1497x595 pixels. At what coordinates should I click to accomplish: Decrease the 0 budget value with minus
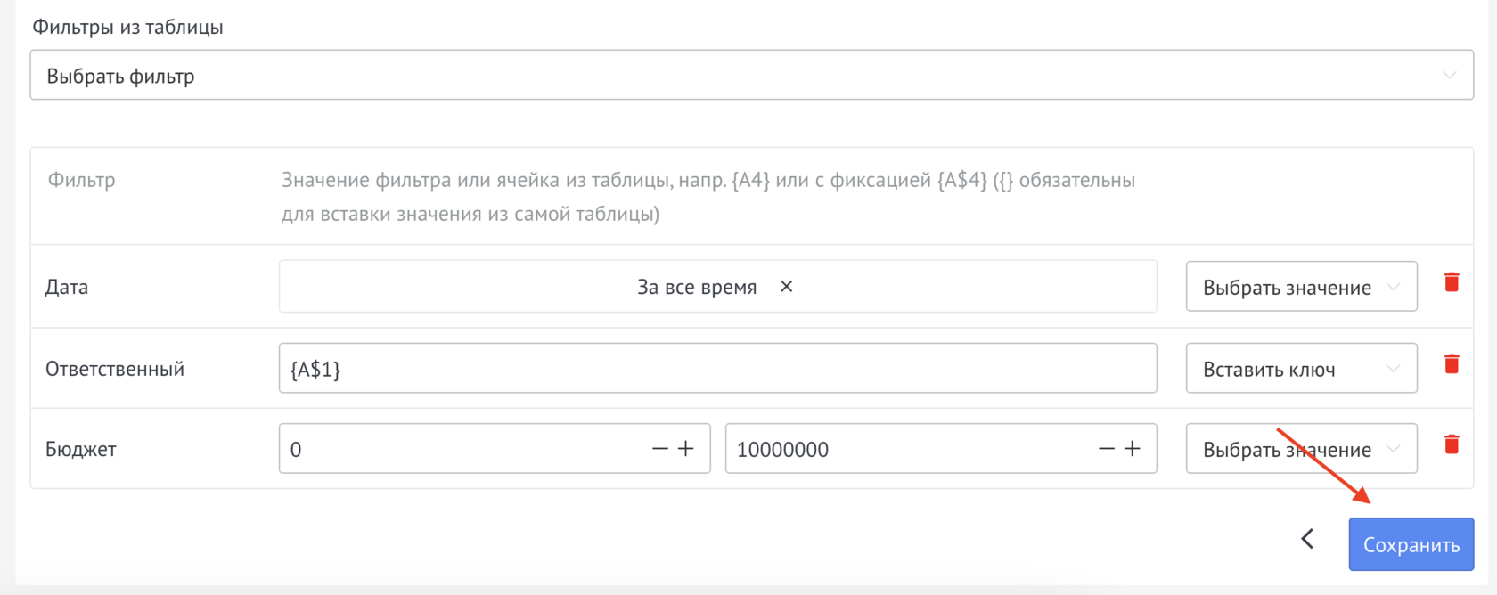pyautogui.click(x=660, y=449)
